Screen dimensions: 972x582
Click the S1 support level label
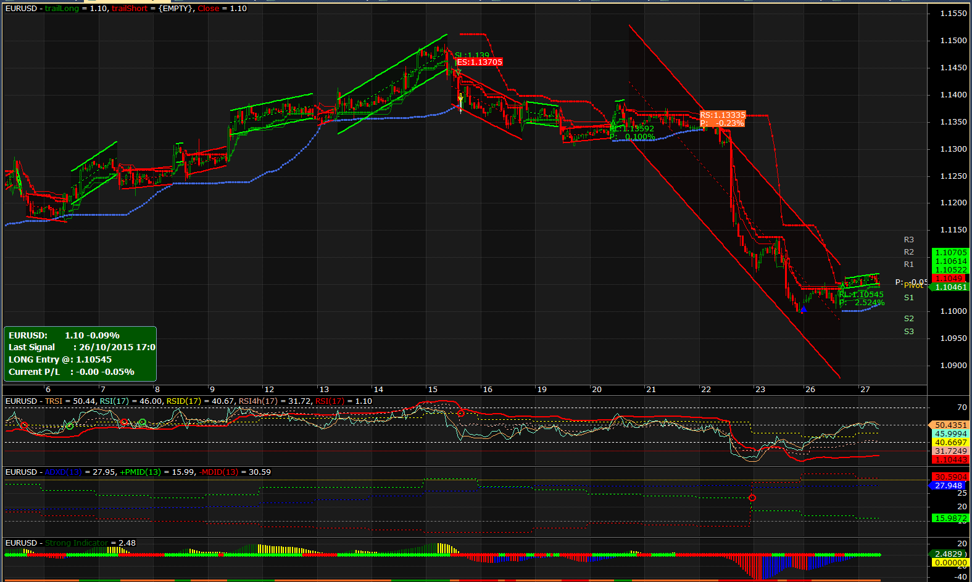(909, 298)
